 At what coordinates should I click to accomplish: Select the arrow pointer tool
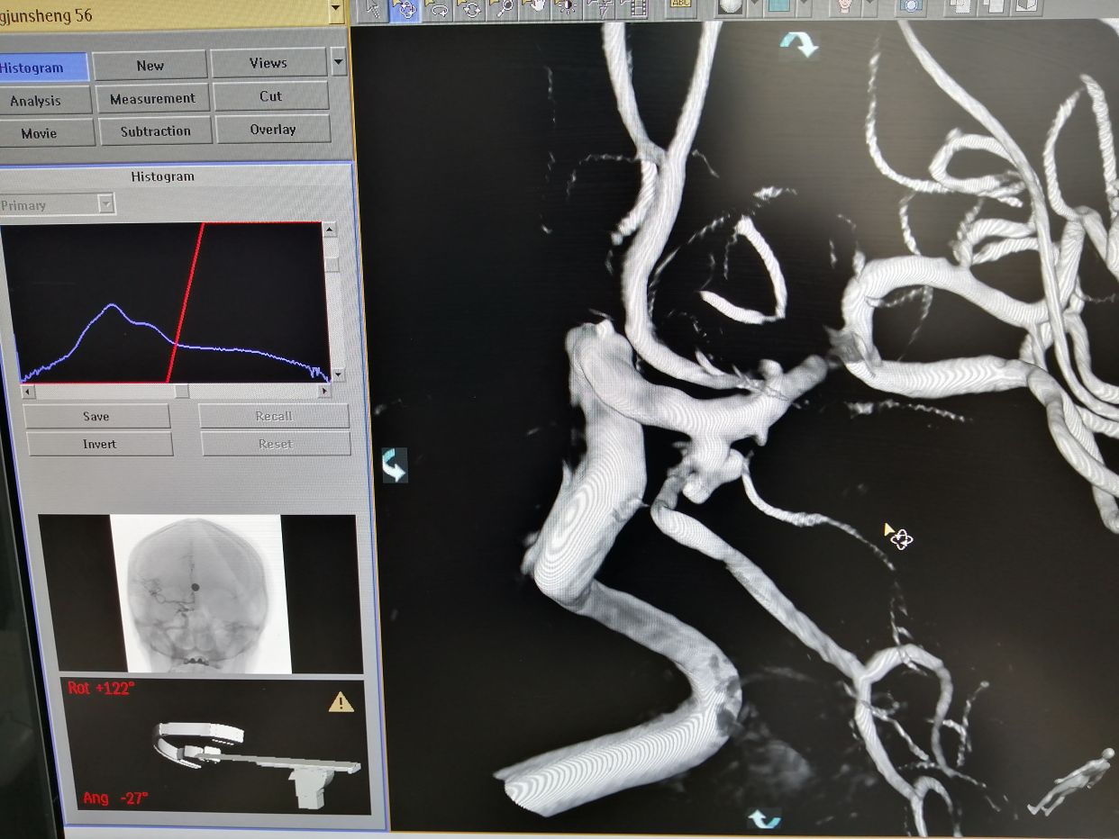(x=372, y=8)
